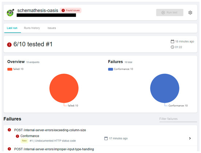
Task: Click the calendar icon beside 17 minutes ago
Action: [x=106, y=138]
